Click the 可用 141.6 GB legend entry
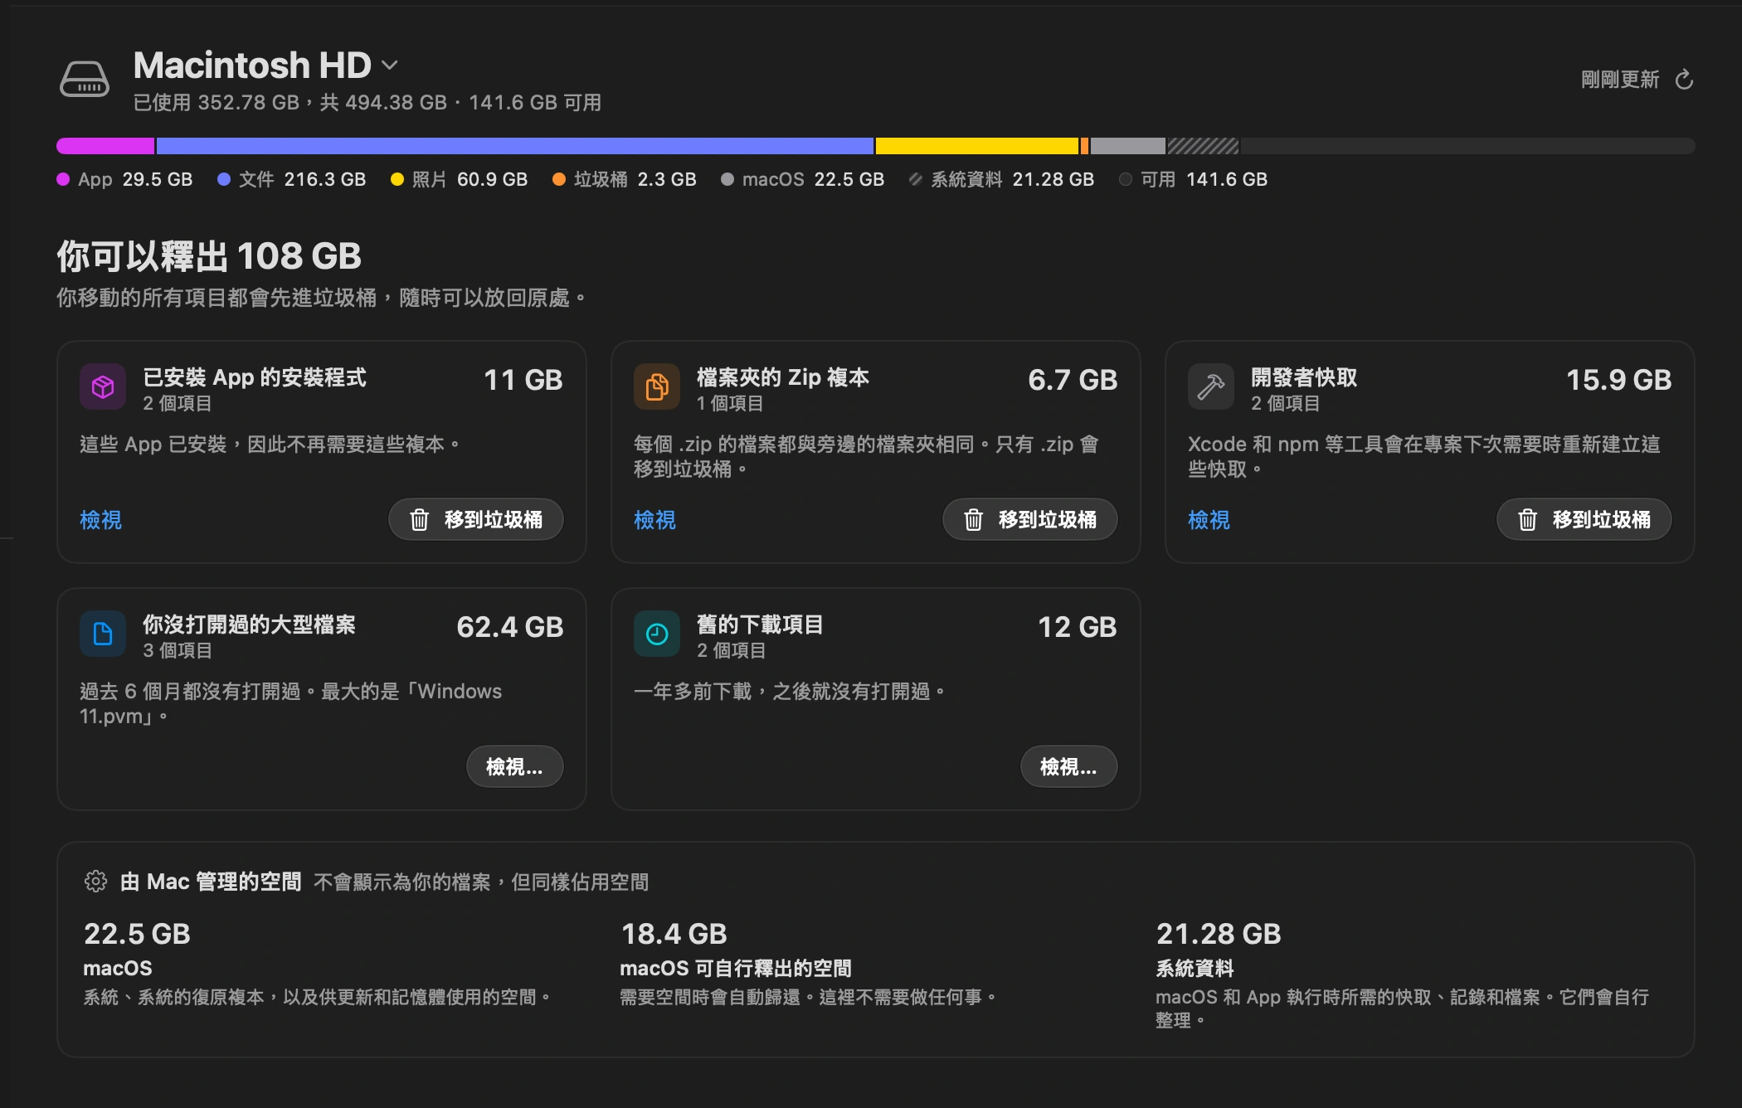Screen dimensions: 1742x1108 click(1194, 179)
